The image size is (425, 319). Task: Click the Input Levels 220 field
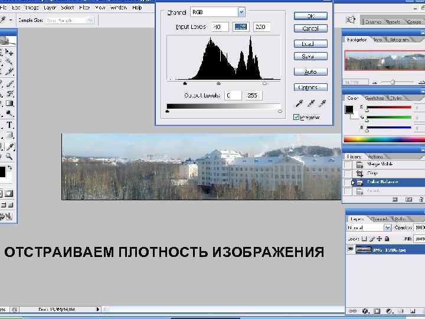click(x=261, y=27)
